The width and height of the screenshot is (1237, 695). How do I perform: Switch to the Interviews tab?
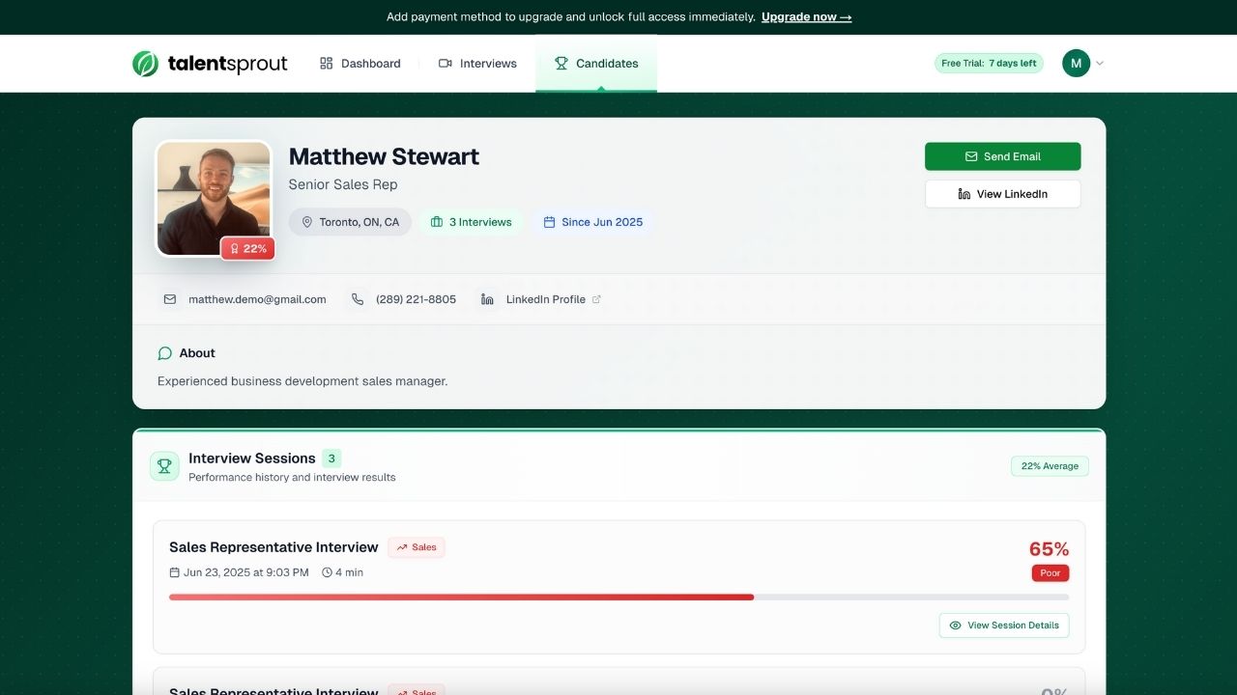click(x=477, y=64)
